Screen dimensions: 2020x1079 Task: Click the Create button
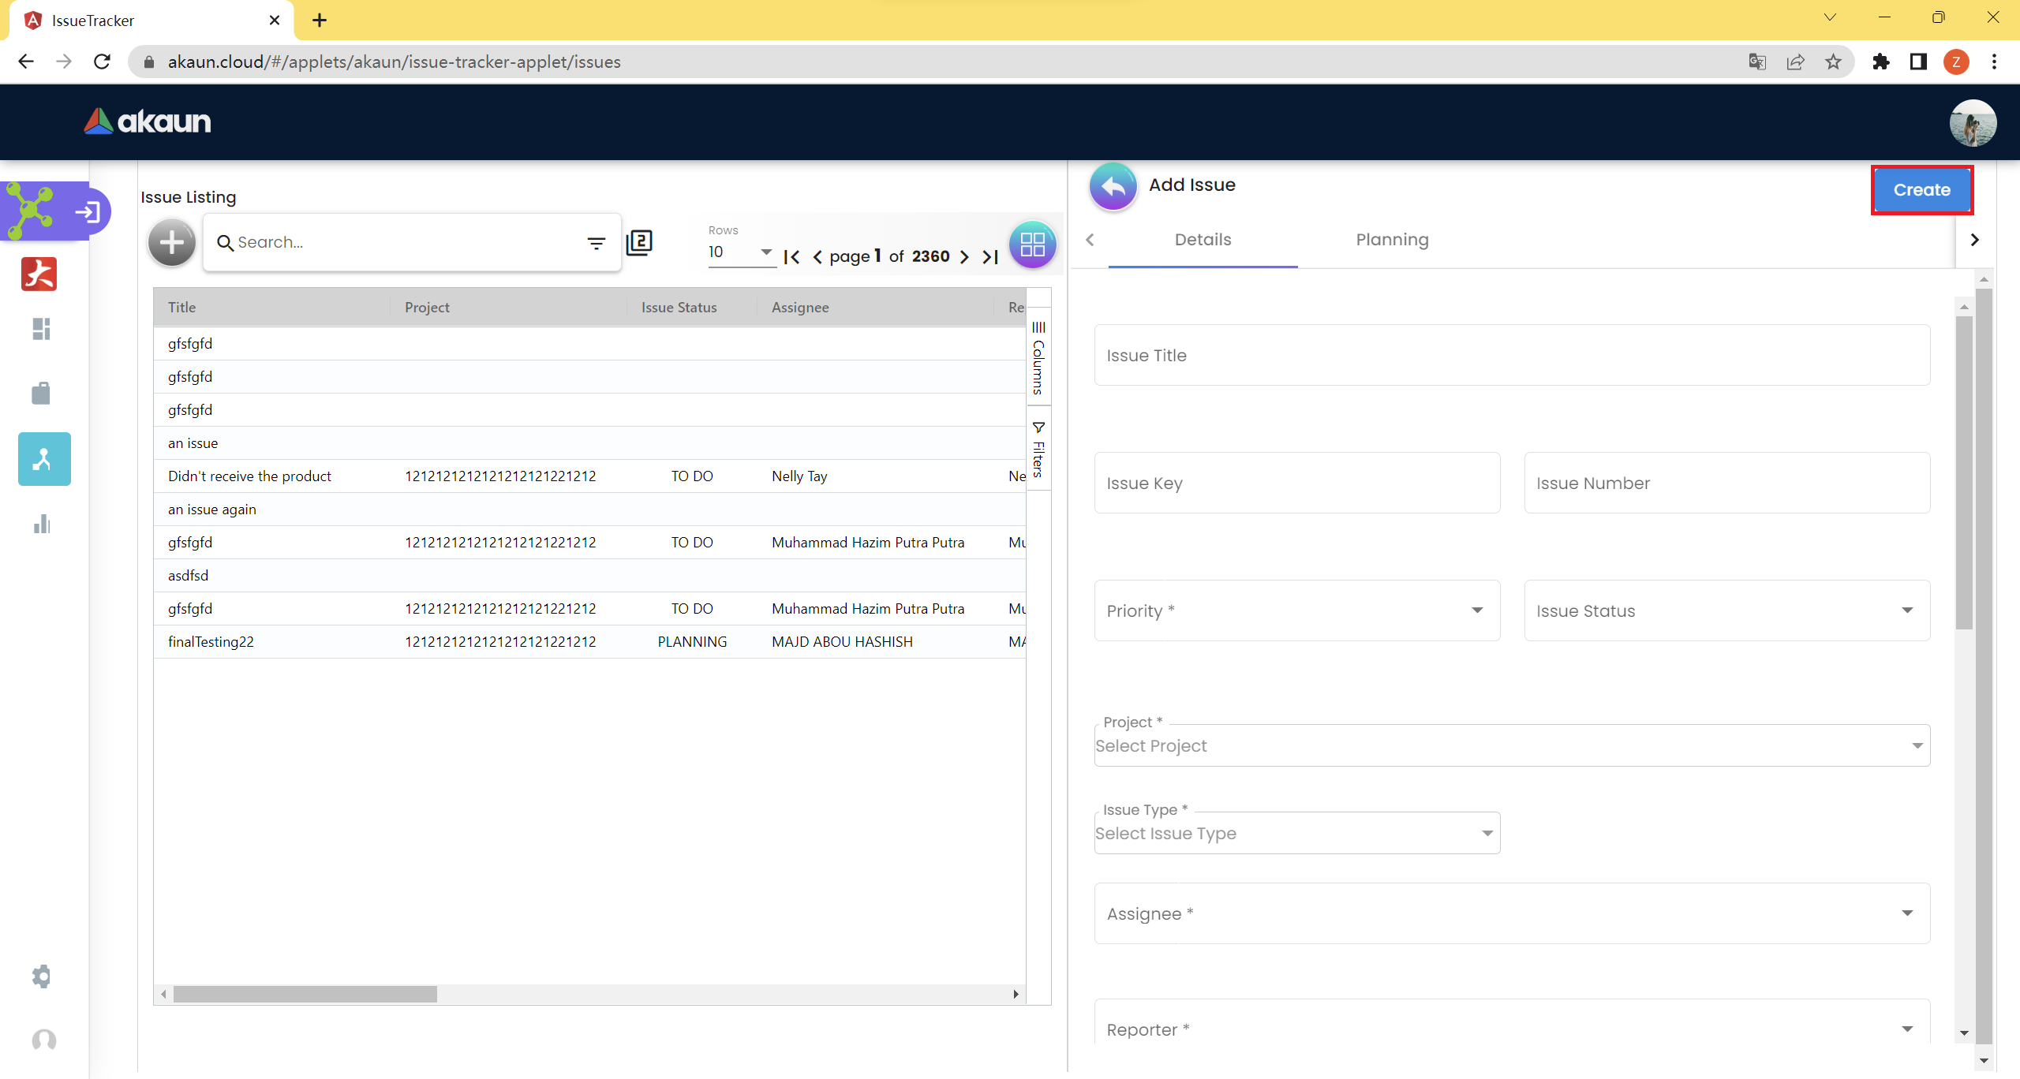1921,190
